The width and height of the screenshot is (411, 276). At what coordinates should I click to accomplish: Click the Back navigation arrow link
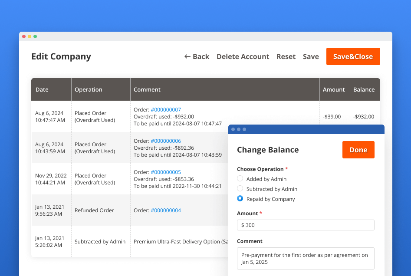pos(197,56)
